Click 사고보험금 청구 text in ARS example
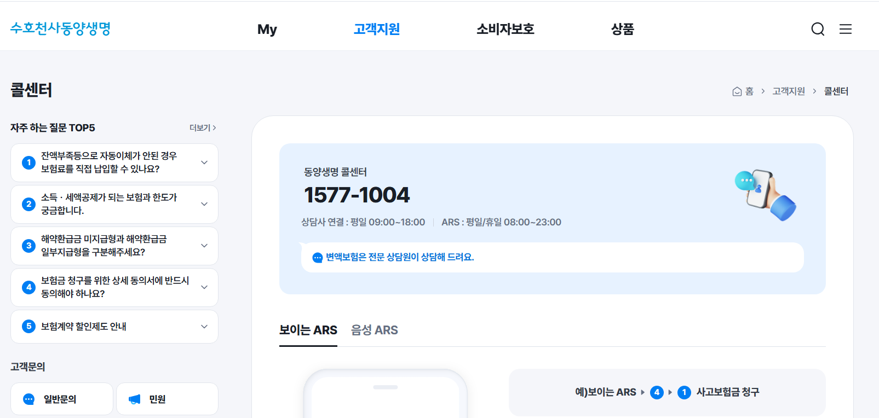 coord(728,392)
